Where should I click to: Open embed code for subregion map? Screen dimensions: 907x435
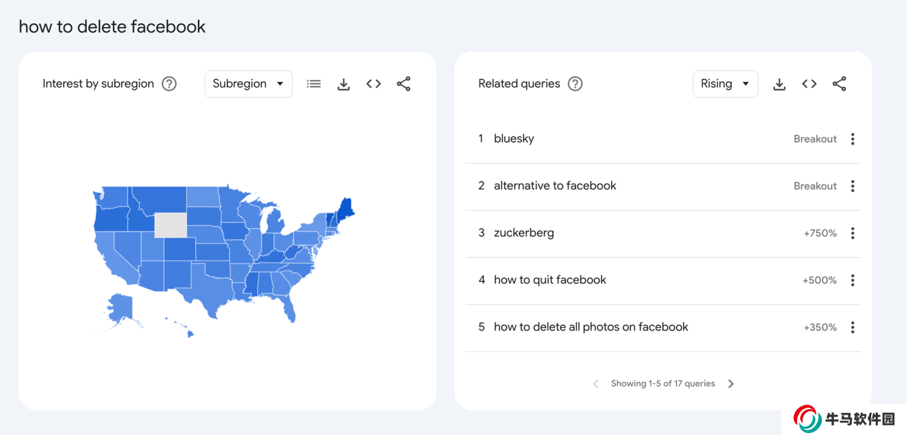[x=374, y=84]
